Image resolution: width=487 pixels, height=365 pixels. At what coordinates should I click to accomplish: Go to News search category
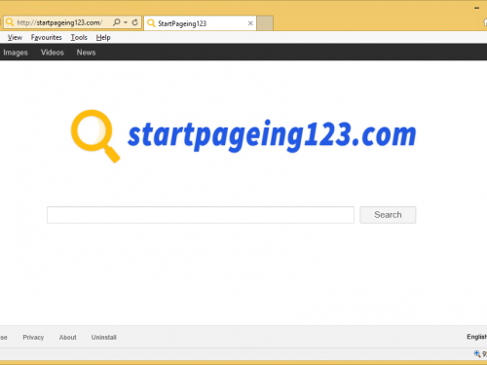[86, 53]
